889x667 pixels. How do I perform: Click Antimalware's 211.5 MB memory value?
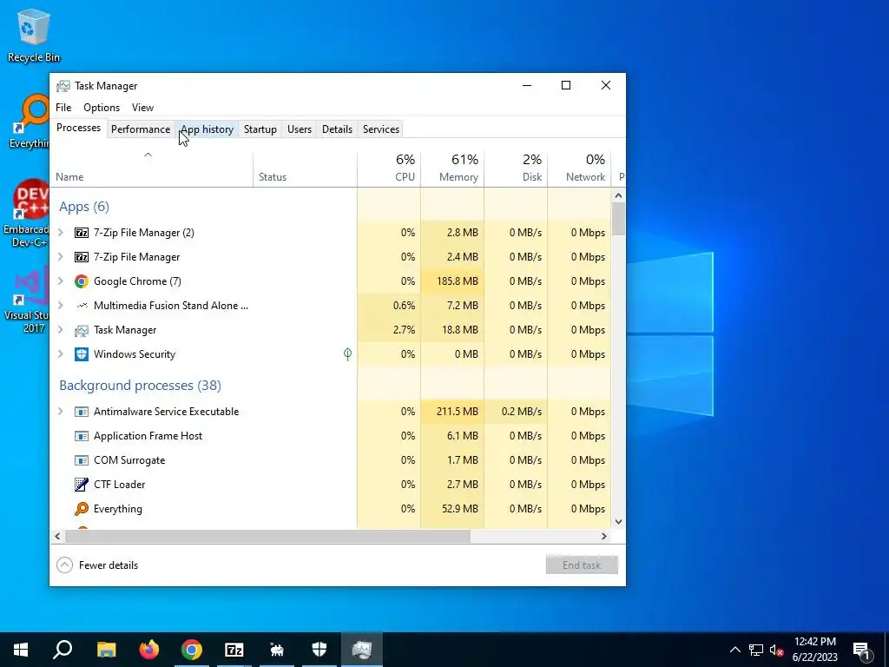coord(457,412)
